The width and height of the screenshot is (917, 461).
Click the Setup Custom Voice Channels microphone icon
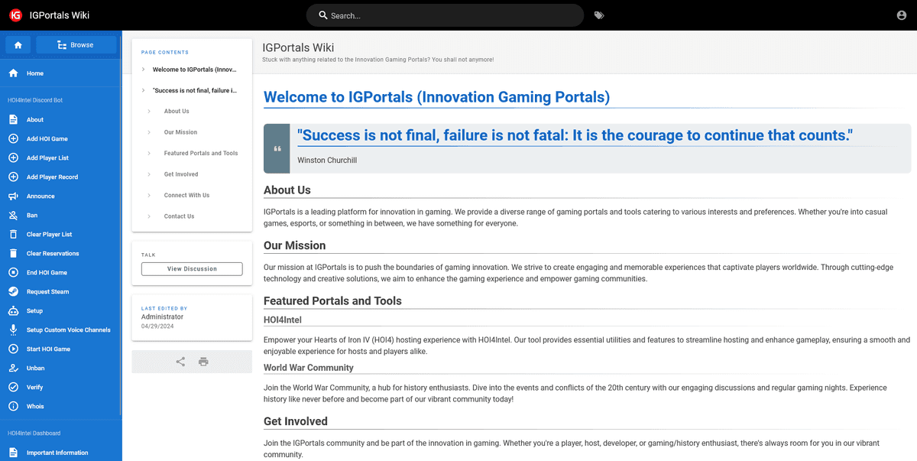13,330
